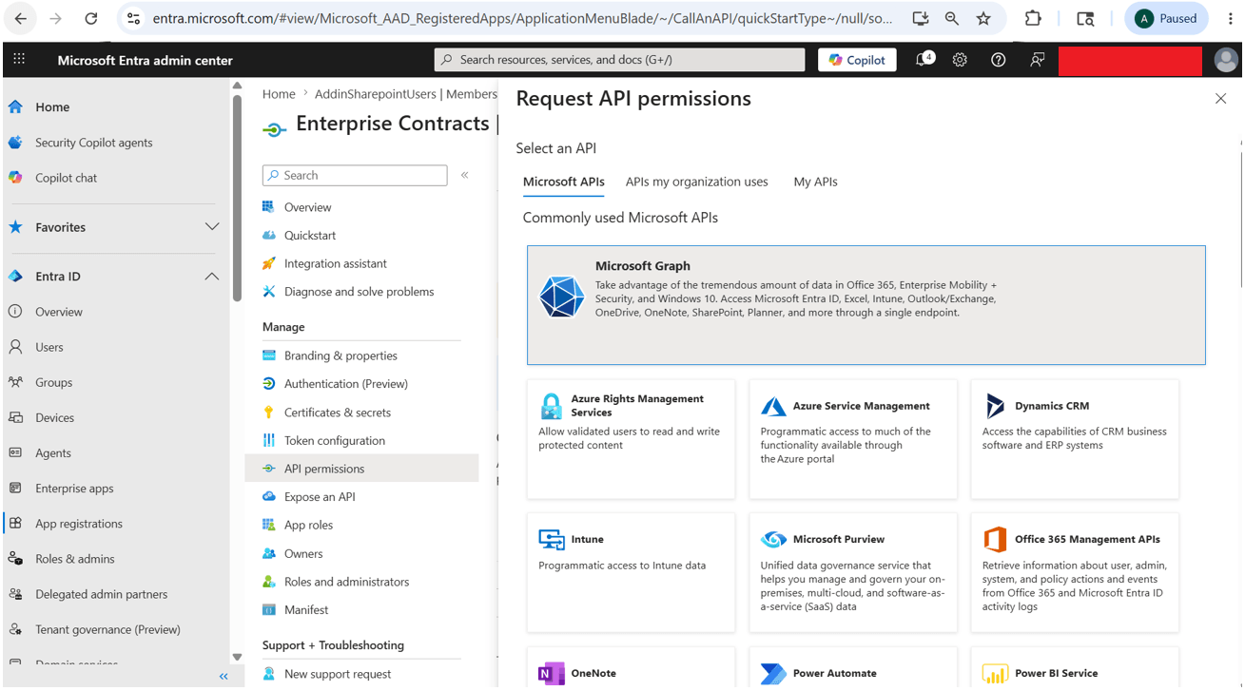Open the browser extensions puzzle icon

point(1033,18)
